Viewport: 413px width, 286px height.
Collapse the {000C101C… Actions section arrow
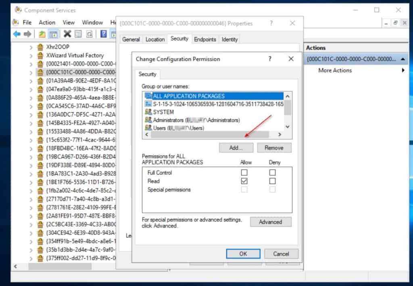(x=403, y=59)
